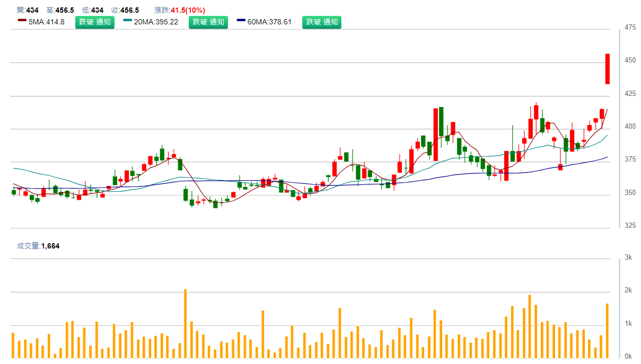Click the 跌破 通知 button next to 5MA
Image resolution: width=641 pixels, height=364 pixels.
[x=94, y=22]
